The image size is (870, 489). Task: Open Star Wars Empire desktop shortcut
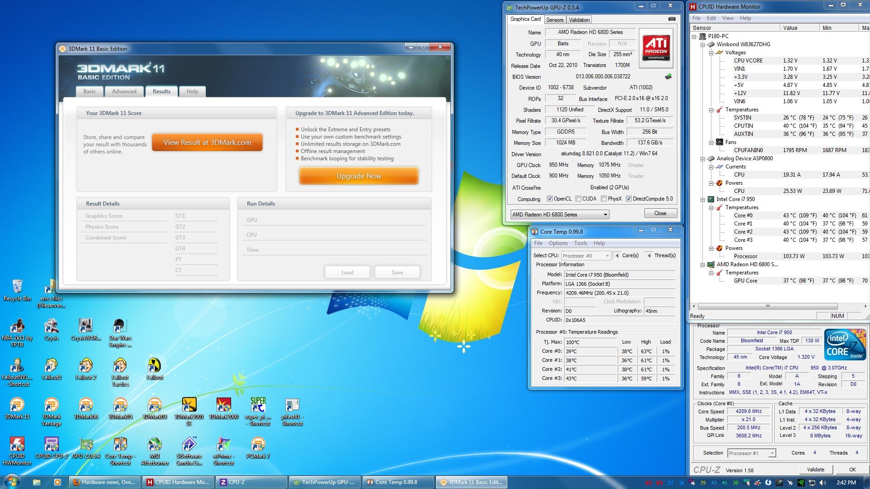coord(120,333)
